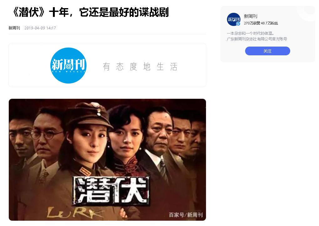Viewport: 319px width, 226px height.
Task: Click the 百家号/新周刊 watermark on poster
Action: [186, 215]
